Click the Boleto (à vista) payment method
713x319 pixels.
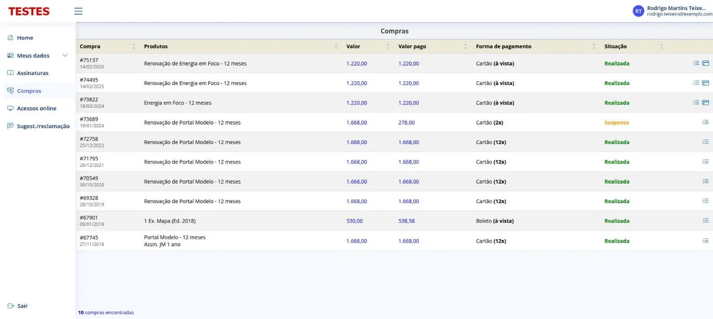tap(495, 221)
